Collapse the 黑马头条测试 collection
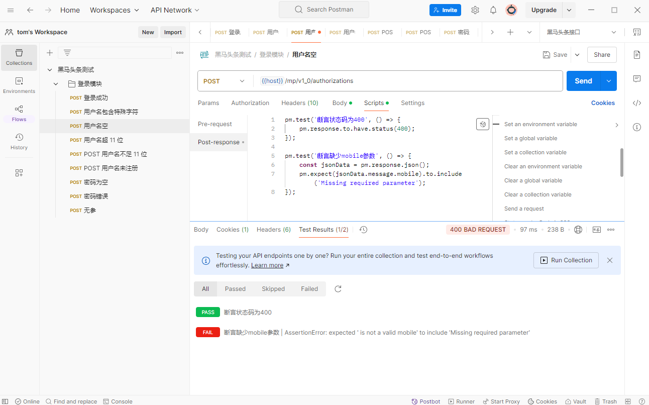Screen dimensions: 649x405 click(49, 70)
